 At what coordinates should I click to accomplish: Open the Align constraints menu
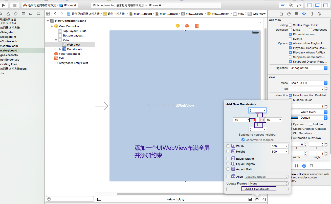[250, 199]
